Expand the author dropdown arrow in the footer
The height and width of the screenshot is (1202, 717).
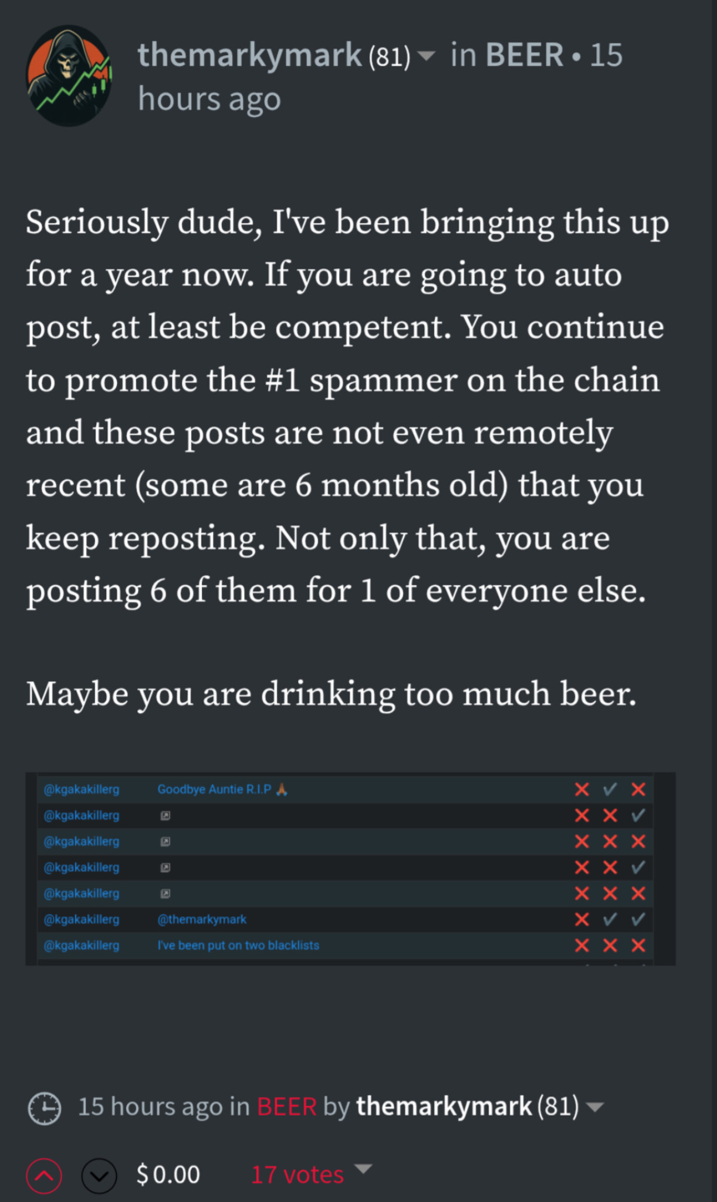595,1108
